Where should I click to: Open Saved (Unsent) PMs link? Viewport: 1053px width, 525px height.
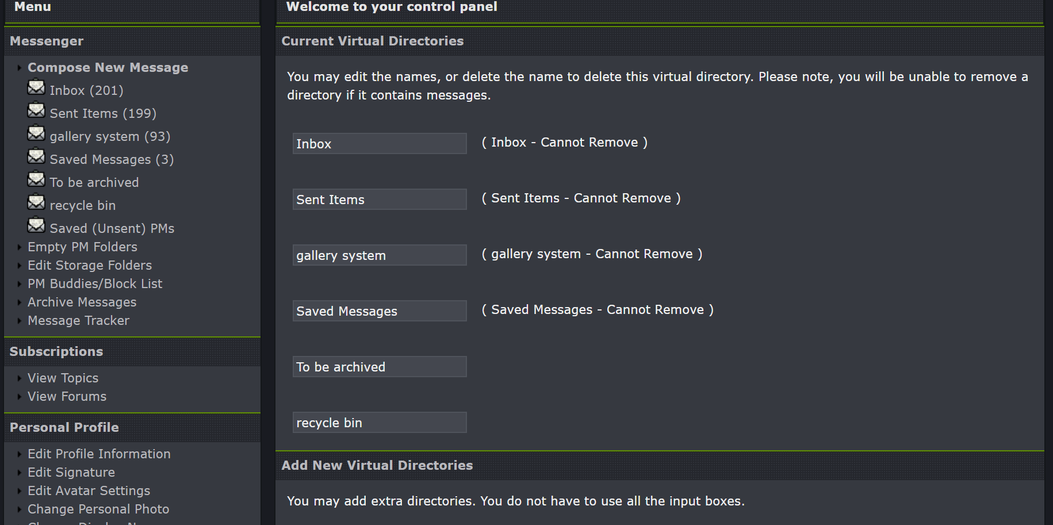pyautogui.click(x=112, y=228)
